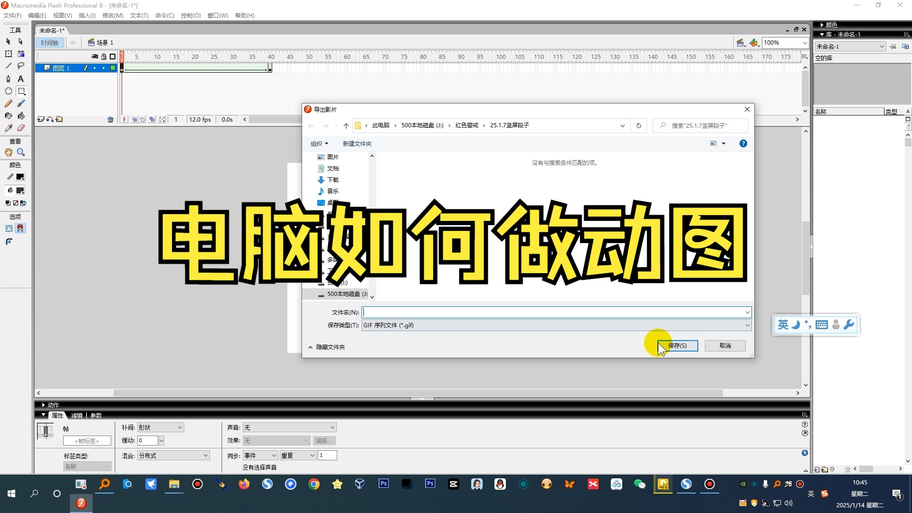
Task: Select the Lasso tool
Action: [21, 66]
